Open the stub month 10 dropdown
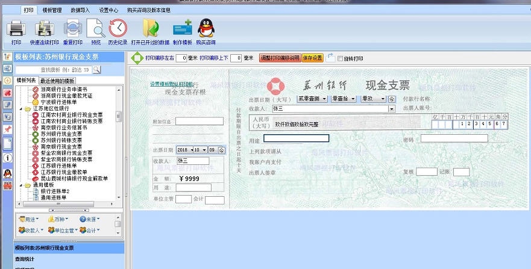 [x=205, y=150]
